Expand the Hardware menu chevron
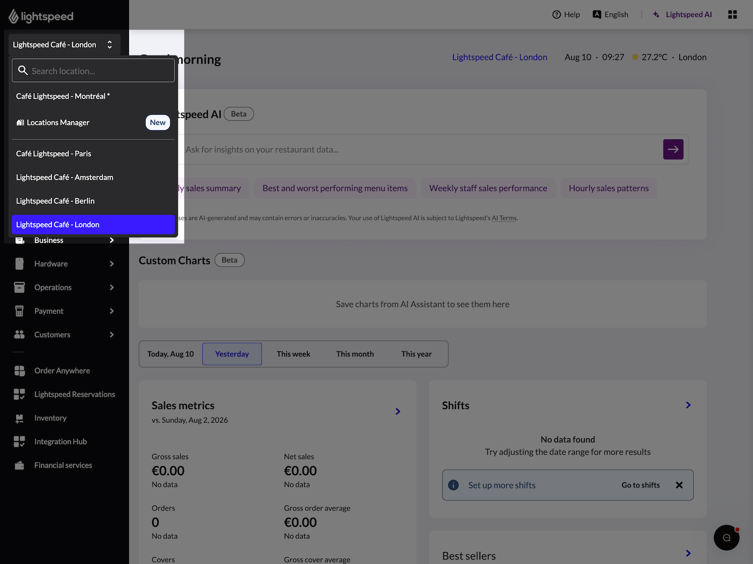Viewport: 753px width, 564px height. click(x=111, y=264)
